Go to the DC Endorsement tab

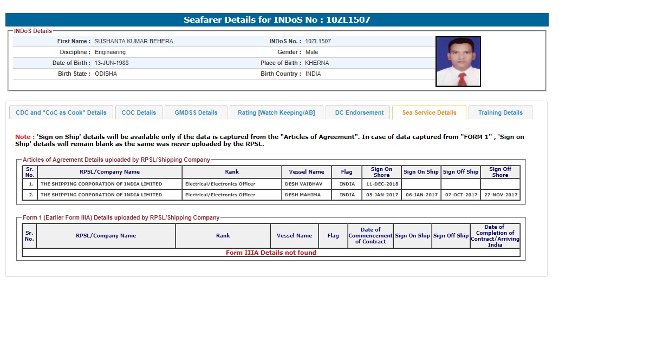point(359,112)
